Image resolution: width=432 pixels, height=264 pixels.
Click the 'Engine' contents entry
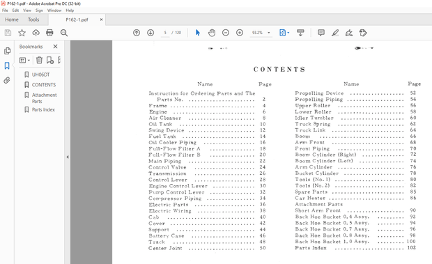(x=158, y=111)
